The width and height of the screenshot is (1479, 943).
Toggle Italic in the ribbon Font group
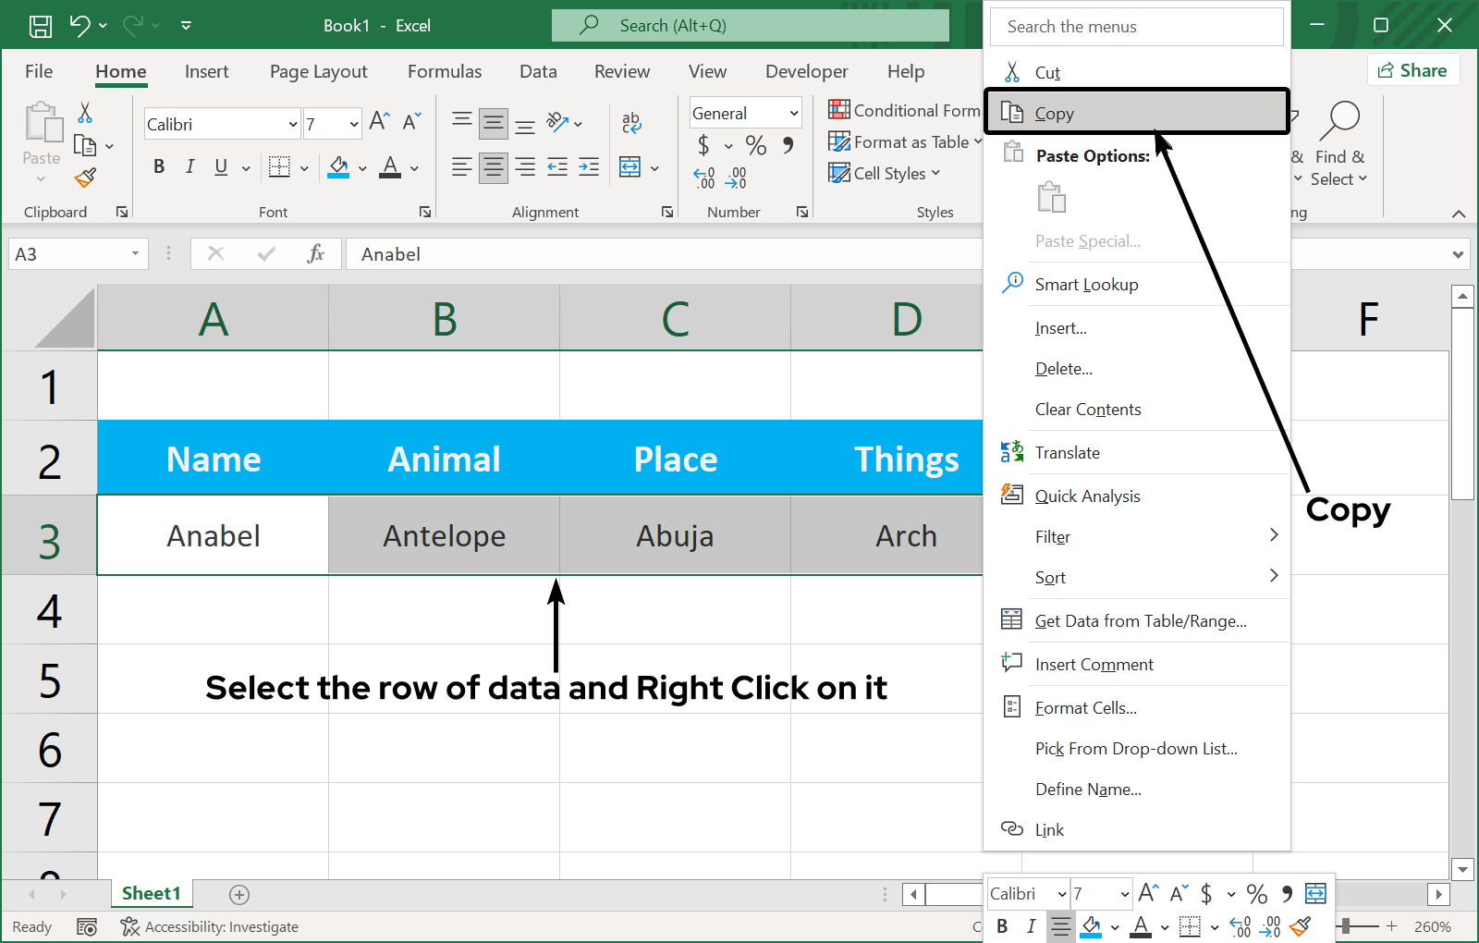click(189, 167)
